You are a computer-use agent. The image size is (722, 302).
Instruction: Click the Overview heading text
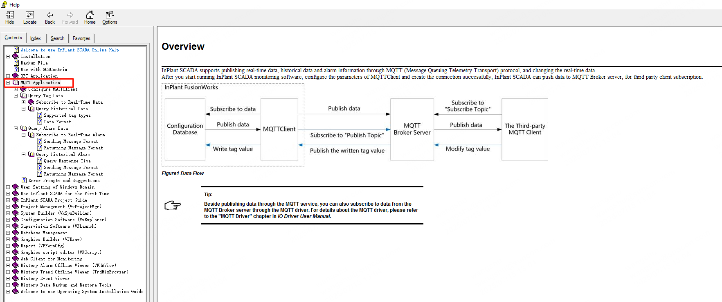tap(183, 47)
